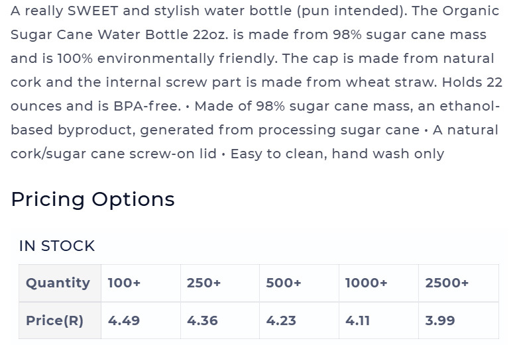Select the 250+ quantity cell

tap(220, 283)
